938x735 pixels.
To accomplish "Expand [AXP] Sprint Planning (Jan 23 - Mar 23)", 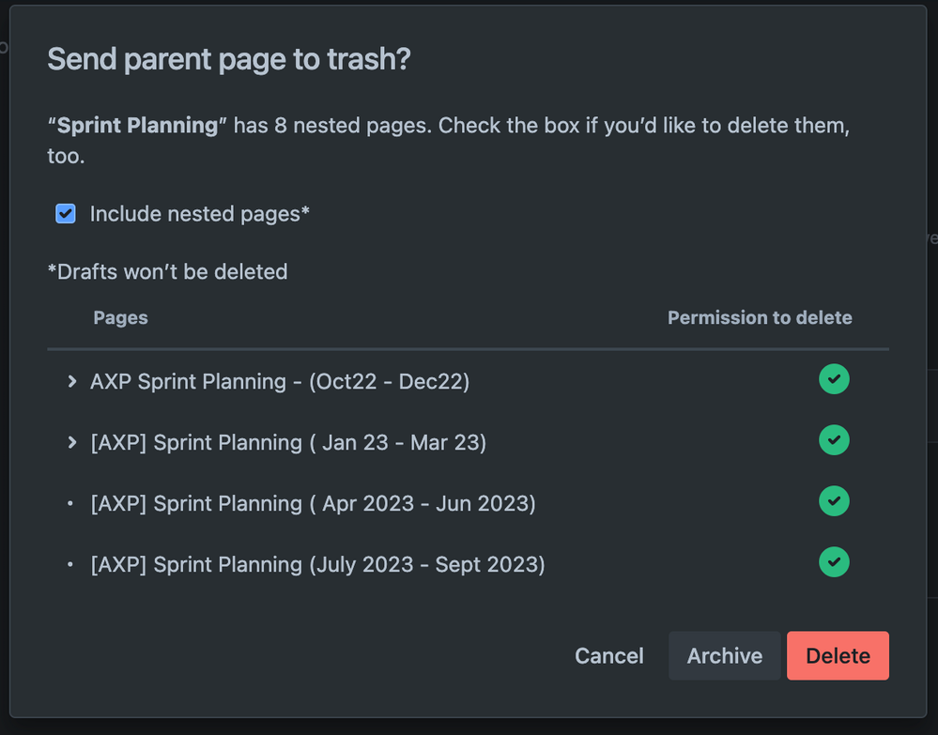I will click(71, 443).
